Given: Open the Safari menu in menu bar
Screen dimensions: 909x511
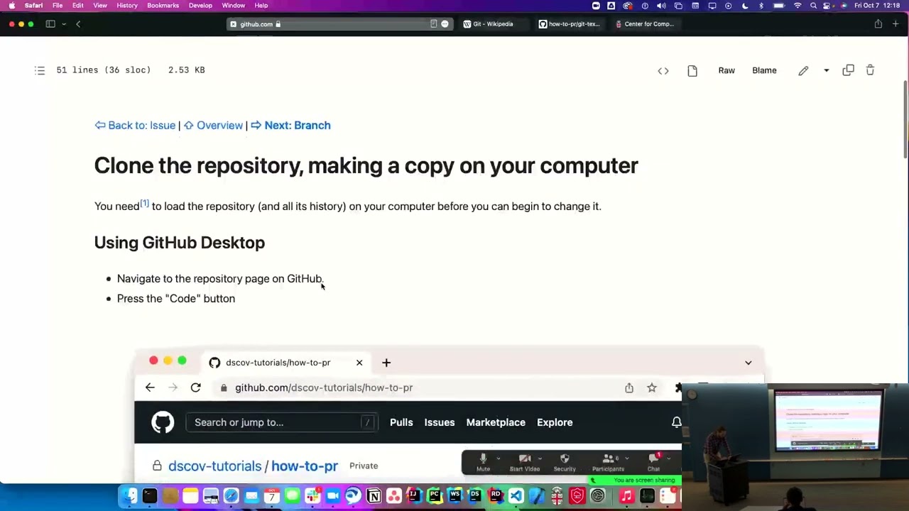Looking at the screenshot, I should coord(33,6).
